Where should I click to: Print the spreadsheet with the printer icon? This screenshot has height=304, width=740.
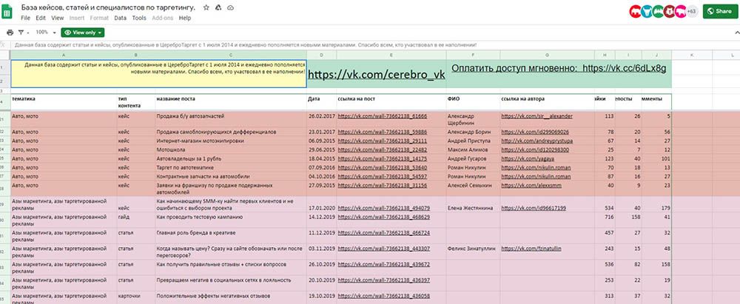[10, 33]
